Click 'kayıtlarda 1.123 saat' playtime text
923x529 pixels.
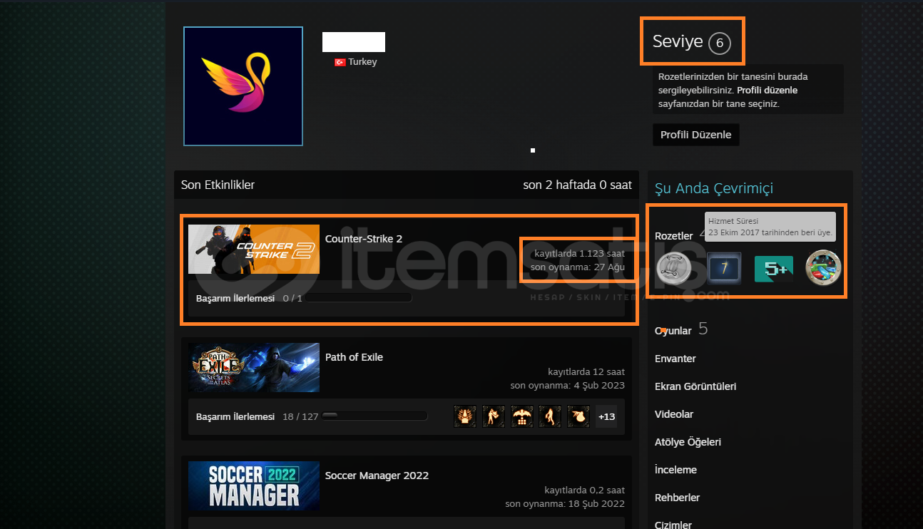tap(579, 253)
